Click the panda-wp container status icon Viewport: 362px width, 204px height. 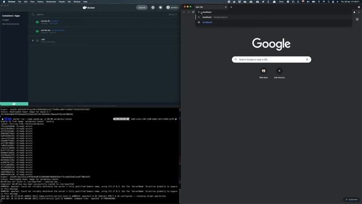[37, 31]
